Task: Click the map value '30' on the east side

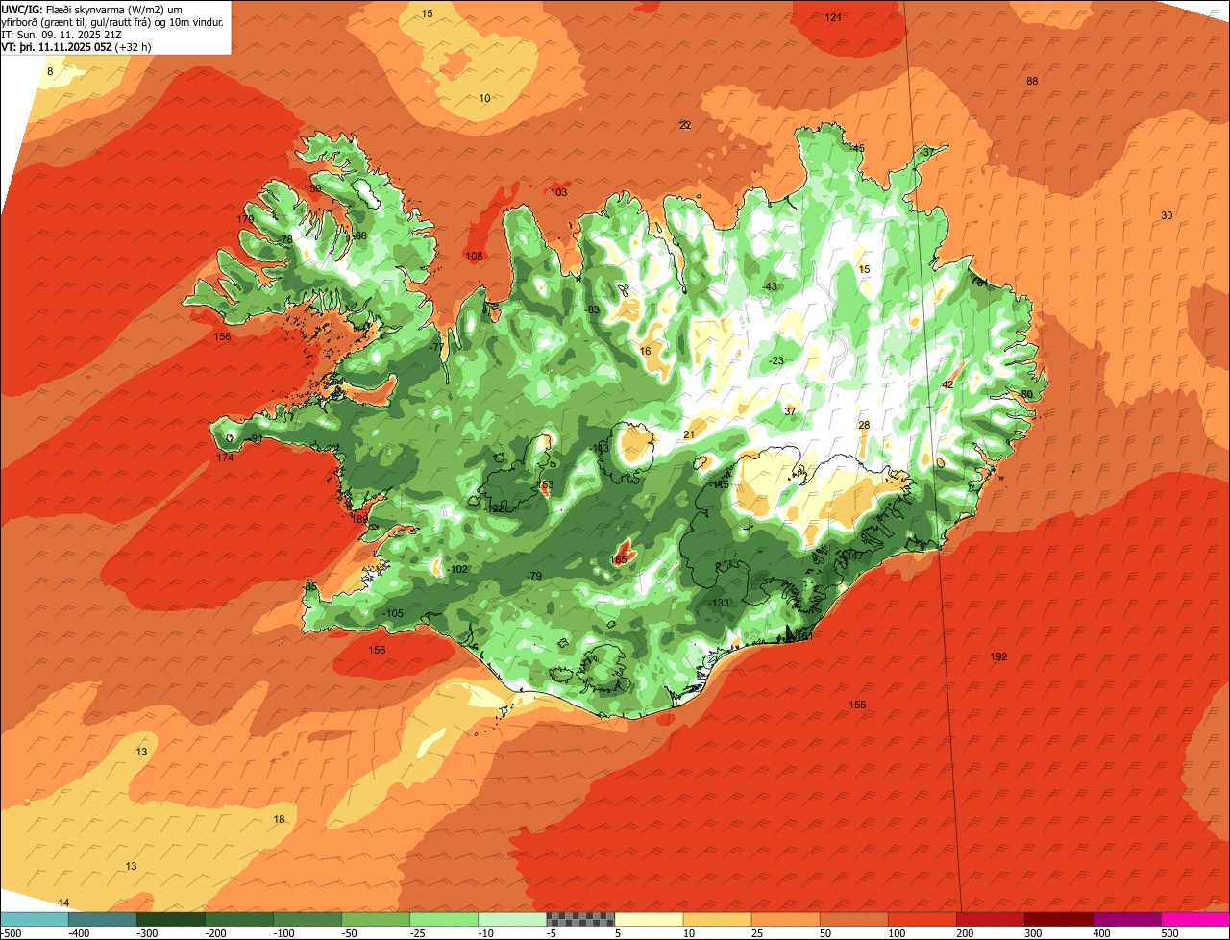Action: click(x=1167, y=215)
